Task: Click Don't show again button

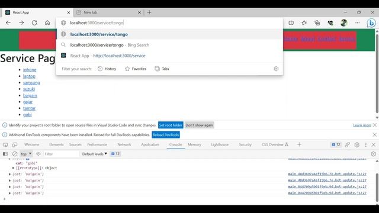Action: 200,125
